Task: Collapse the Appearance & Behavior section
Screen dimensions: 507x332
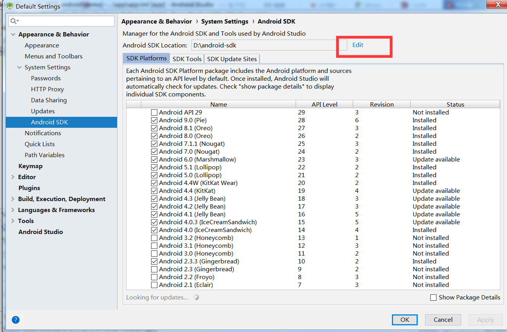Action: point(13,34)
